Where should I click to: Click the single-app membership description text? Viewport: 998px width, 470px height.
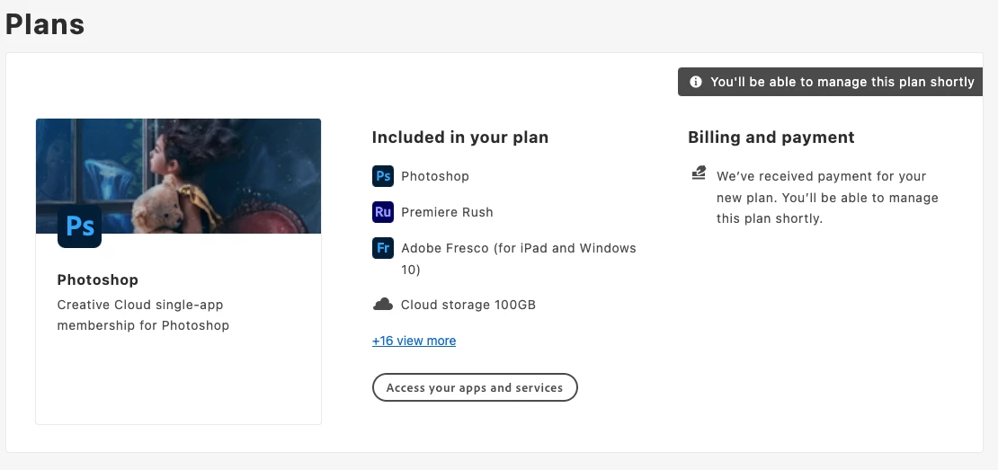tap(143, 315)
